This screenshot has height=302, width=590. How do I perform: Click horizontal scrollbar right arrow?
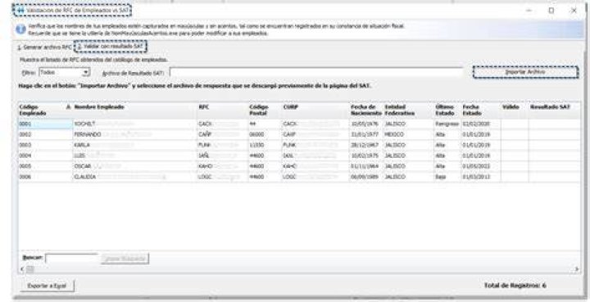[x=576, y=269]
